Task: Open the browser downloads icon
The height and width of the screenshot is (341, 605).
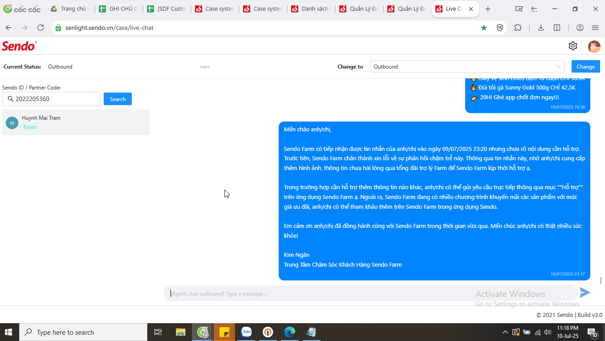Action: tap(541, 28)
